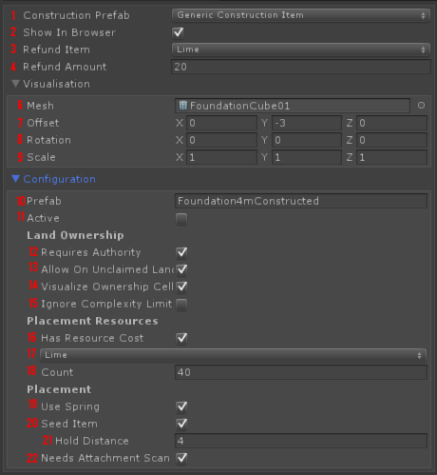Collapse the Visualisation foldout arrow
The height and width of the screenshot is (475, 437).
(x=15, y=84)
